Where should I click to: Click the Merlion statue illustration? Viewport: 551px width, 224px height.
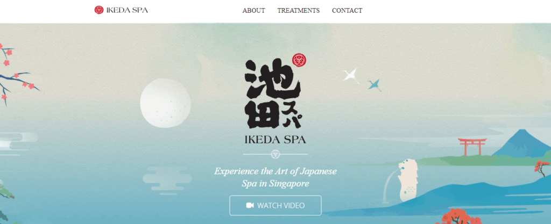[408, 181]
